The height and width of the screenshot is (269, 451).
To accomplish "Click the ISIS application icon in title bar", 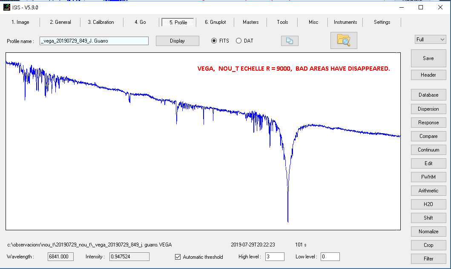I will tap(7, 7).
